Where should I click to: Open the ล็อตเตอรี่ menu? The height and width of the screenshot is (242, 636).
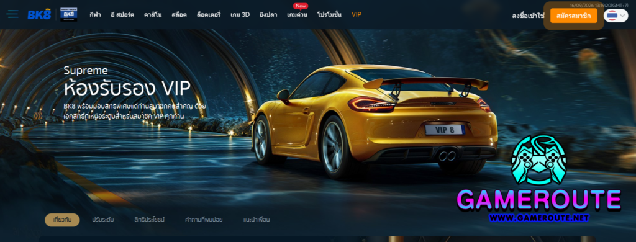click(209, 15)
